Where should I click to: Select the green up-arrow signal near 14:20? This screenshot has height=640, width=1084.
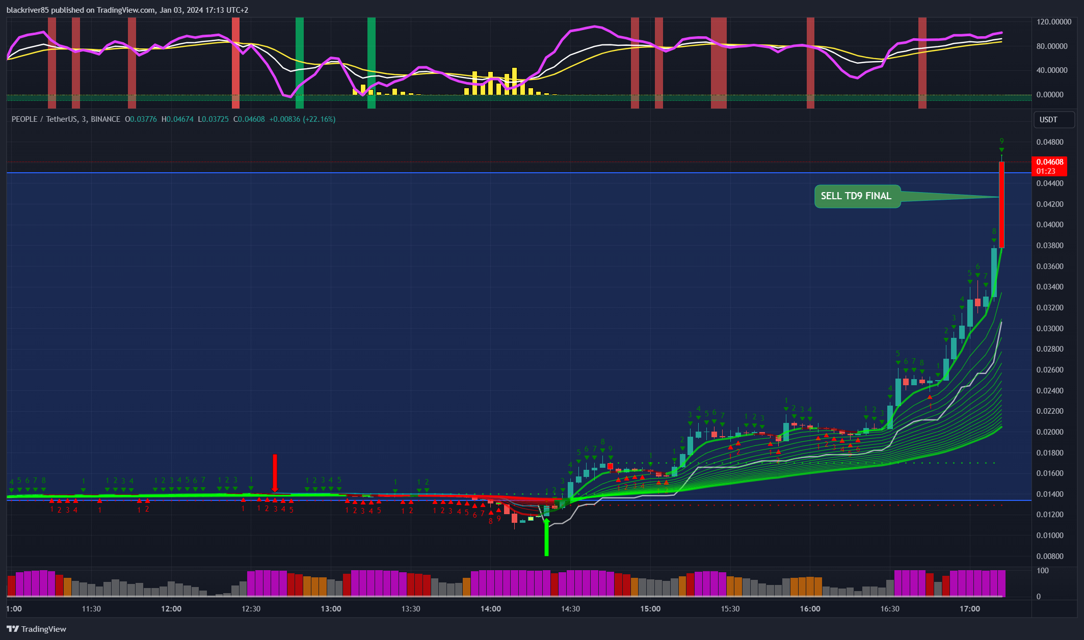[546, 537]
